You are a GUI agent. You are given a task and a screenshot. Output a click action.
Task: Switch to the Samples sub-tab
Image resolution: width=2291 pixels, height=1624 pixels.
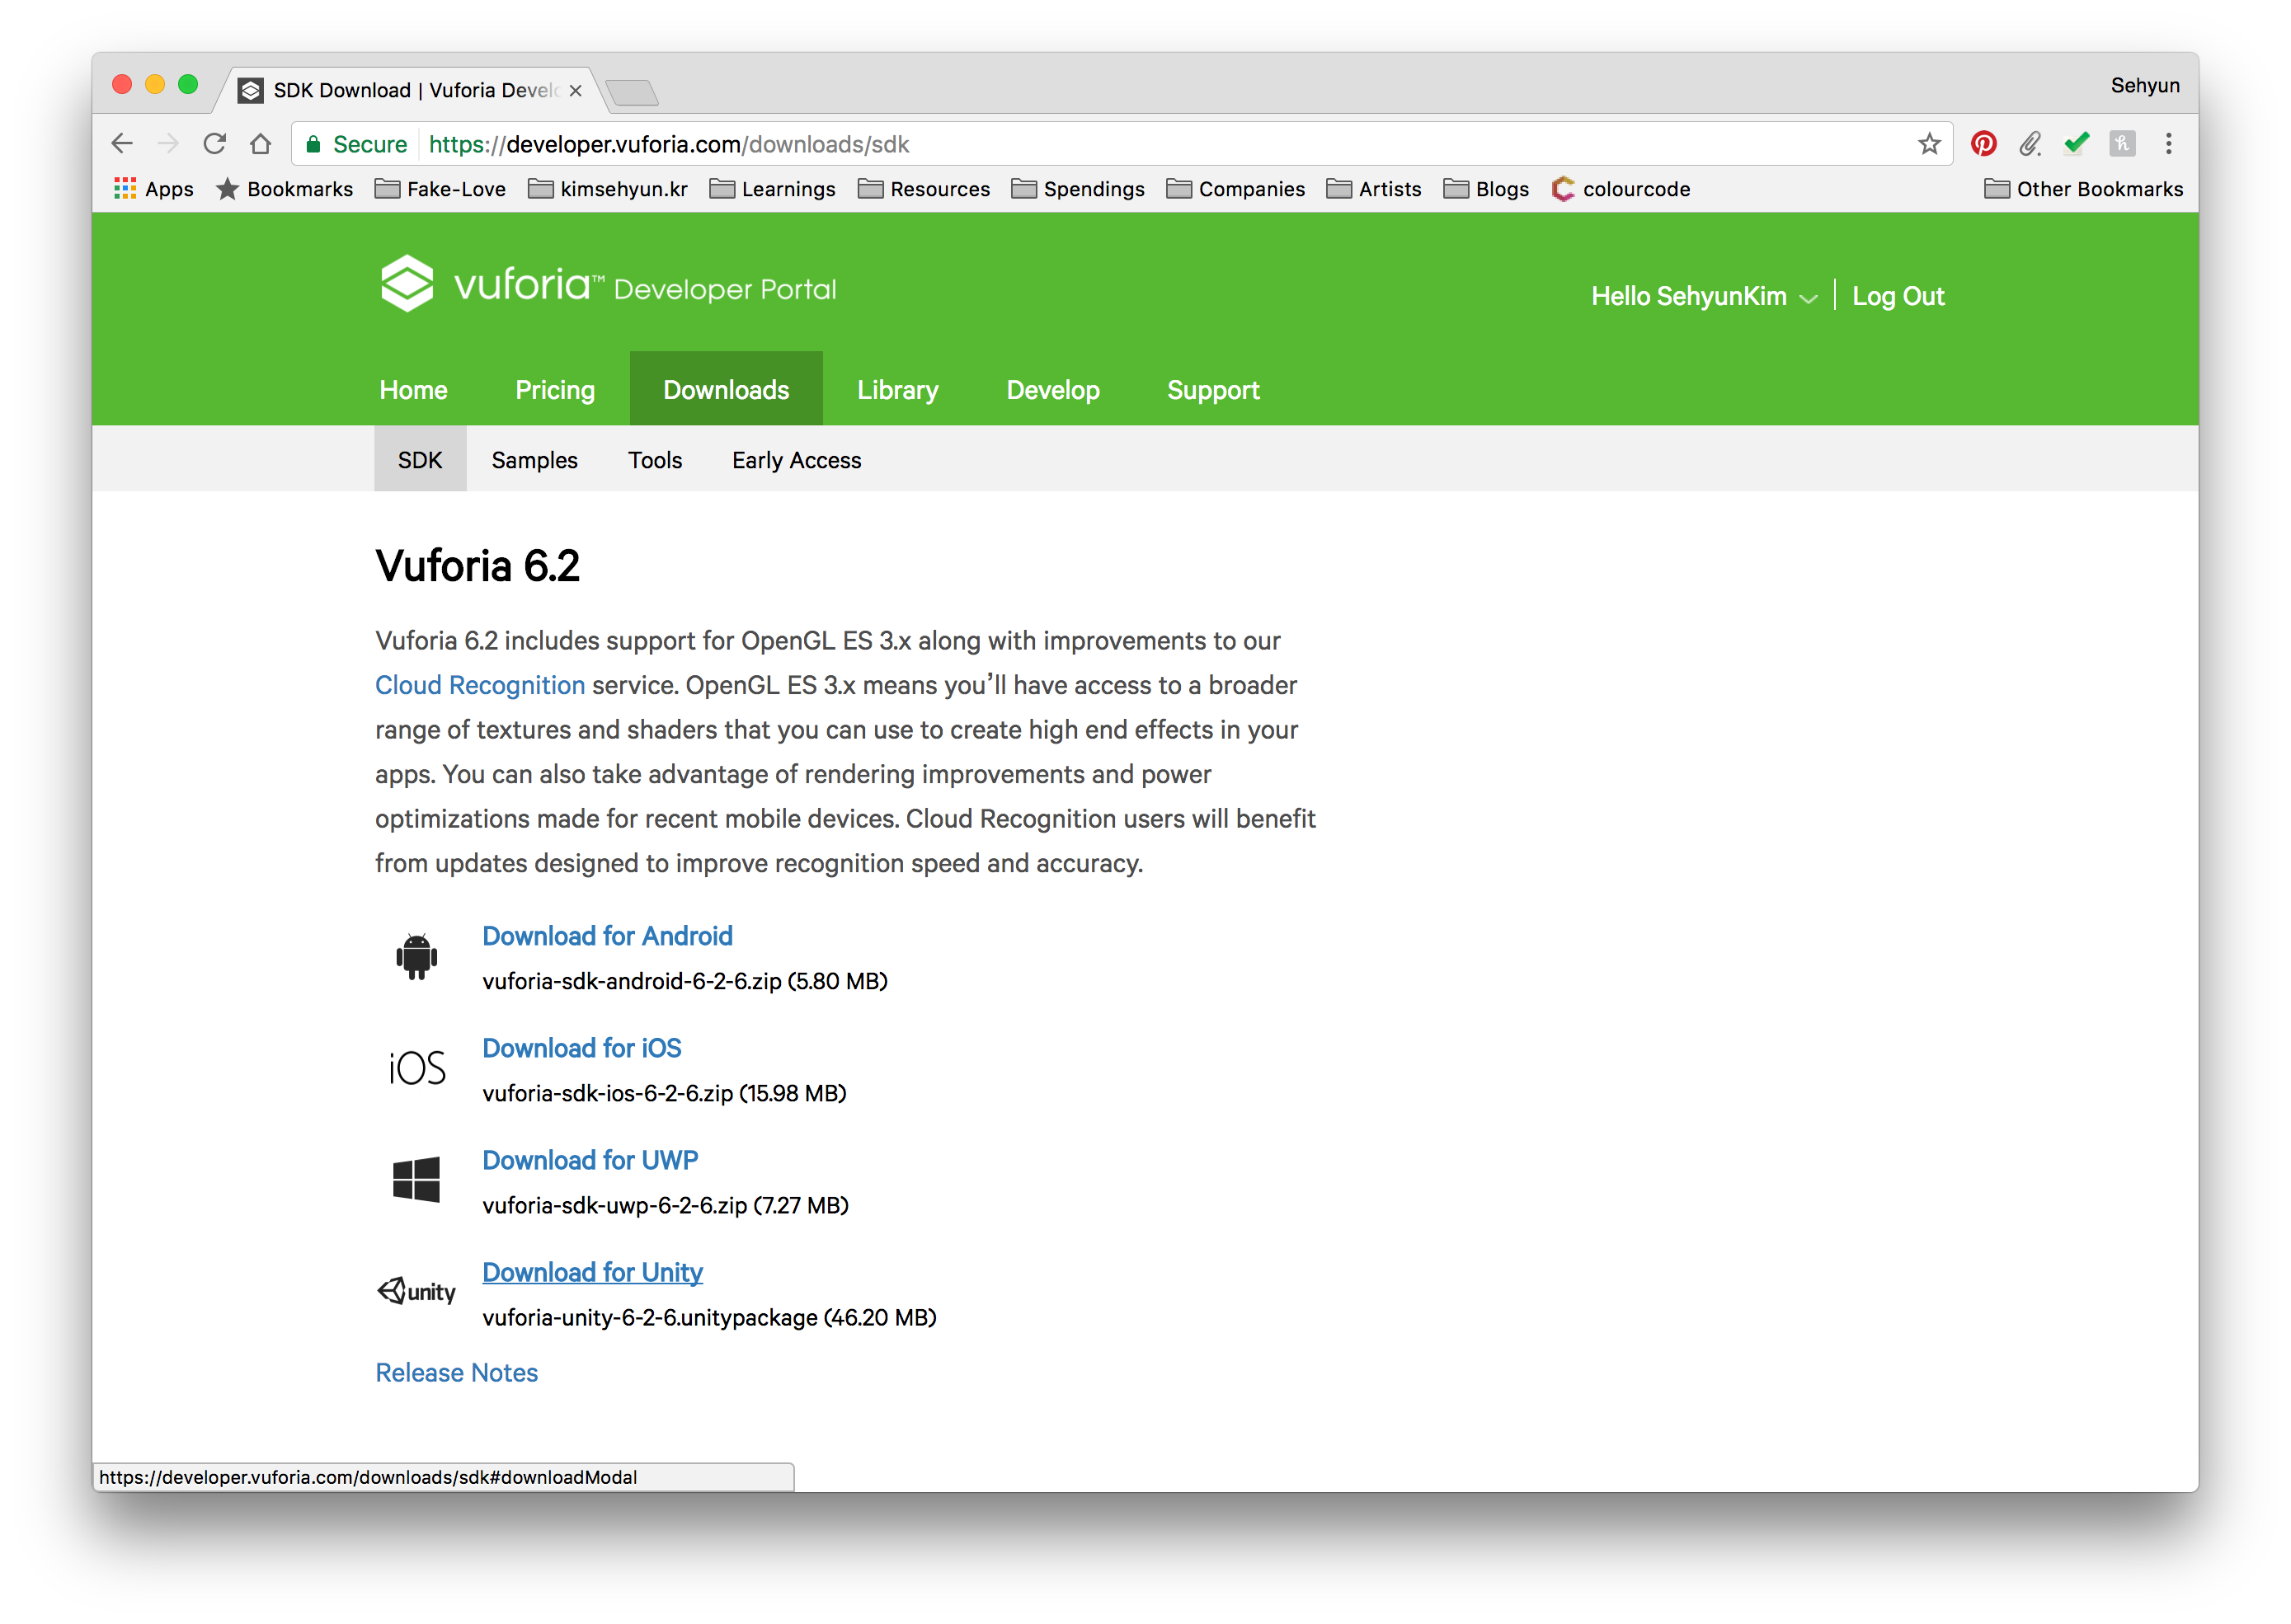coord(534,460)
